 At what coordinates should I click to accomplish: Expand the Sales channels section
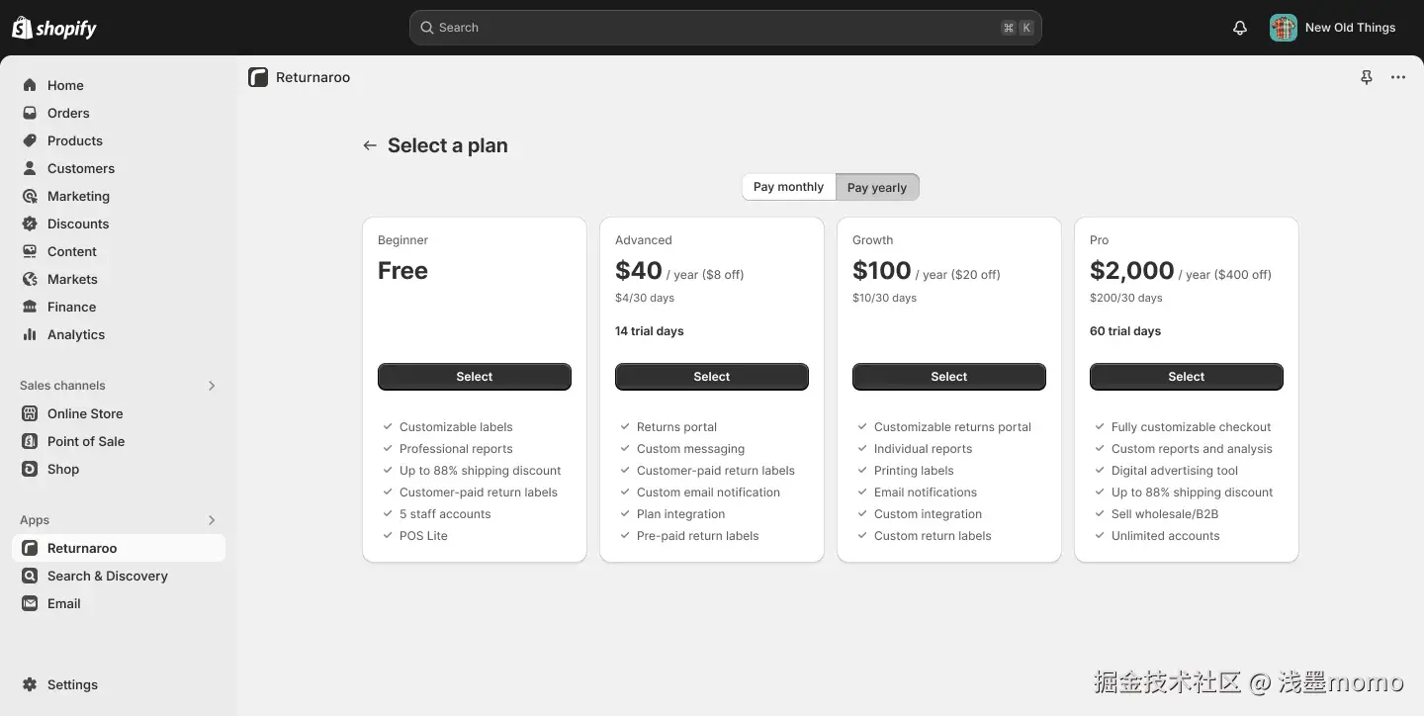(212, 386)
